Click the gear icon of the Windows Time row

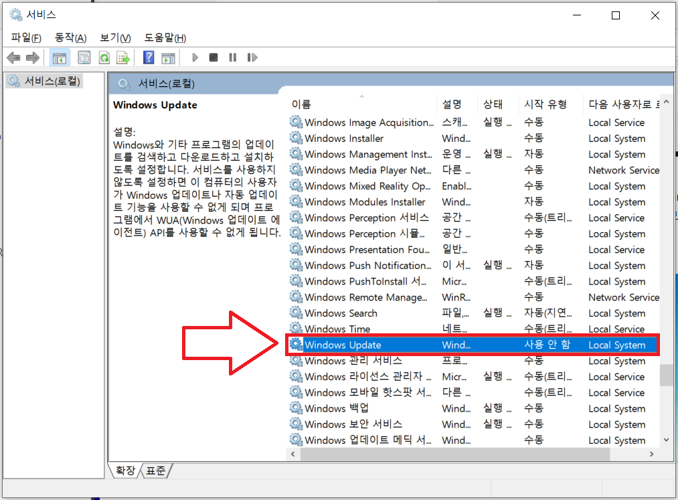click(x=296, y=328)
